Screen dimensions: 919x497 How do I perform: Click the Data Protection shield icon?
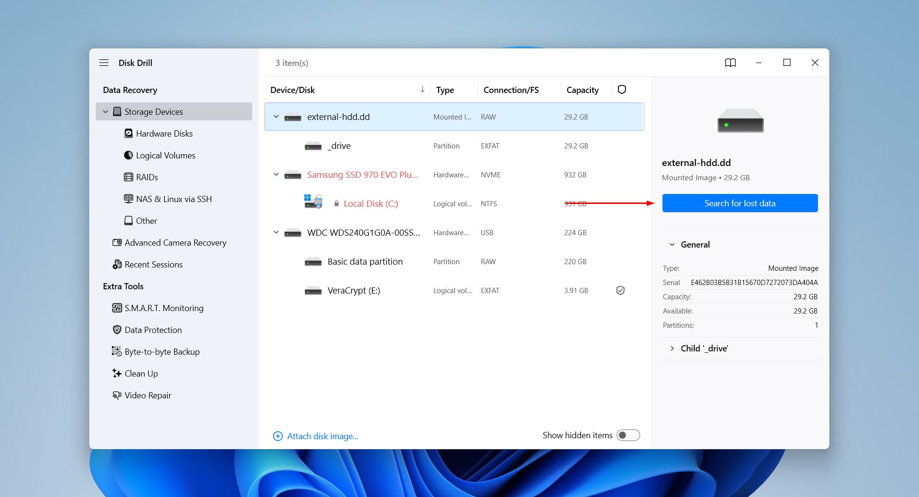tap(117, 330)
